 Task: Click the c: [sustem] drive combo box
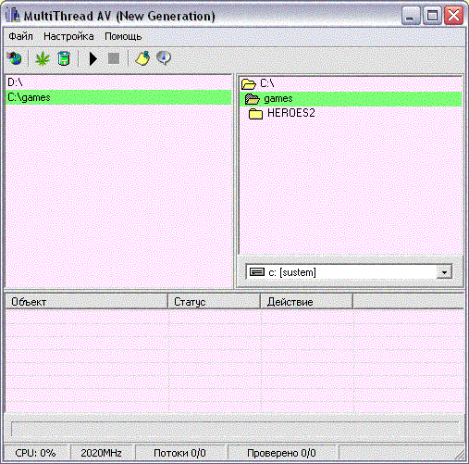tap(349, 272)
